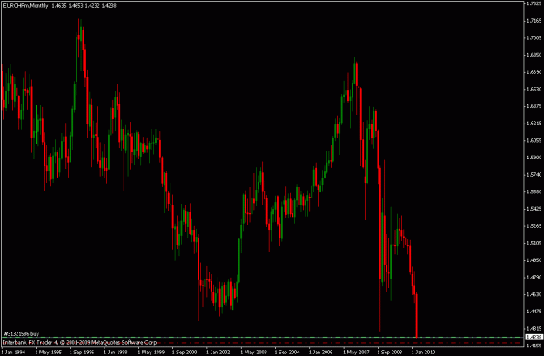The height and width of the screenshot is (356, 544).
Task: Click the 1.4790 price axis label
Action: [x=534, y=278]
